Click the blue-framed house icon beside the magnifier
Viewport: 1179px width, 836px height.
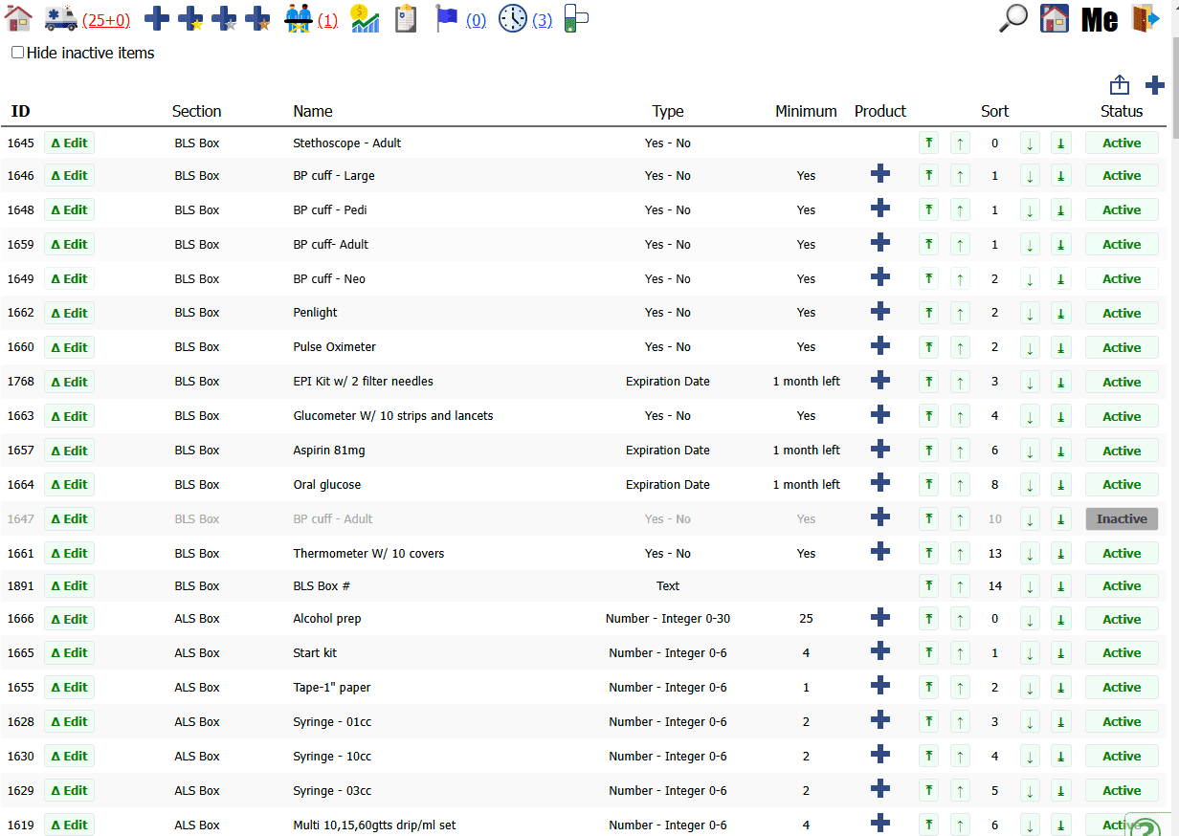[x=1055, y=18]
